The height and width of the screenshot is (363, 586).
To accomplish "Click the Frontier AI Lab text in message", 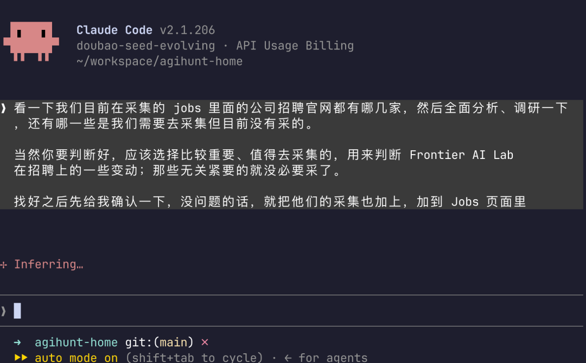I will coord(462,155).
